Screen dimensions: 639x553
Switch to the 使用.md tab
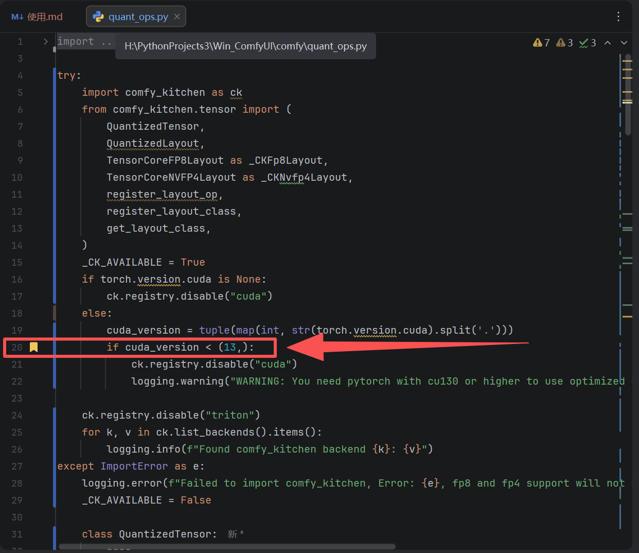pos(37,16)
